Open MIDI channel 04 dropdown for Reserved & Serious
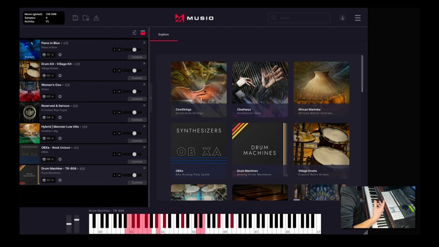 point(48,117)
